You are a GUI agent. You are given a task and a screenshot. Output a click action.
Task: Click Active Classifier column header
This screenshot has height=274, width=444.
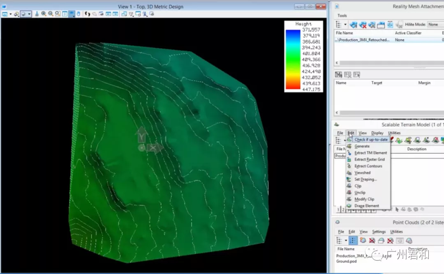pyautogui.click(x=408, y=33)
